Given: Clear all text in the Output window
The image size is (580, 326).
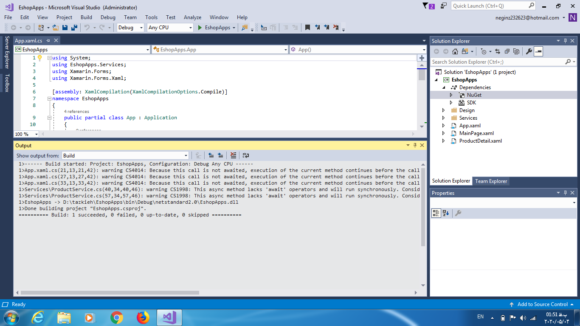Looking at the screenshot, I should [233, 155].
